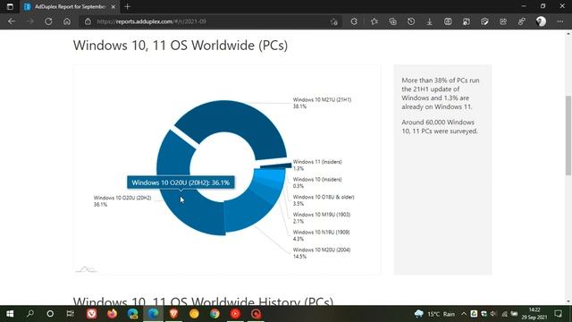Launch Google Chrome from the taskbar

coord(214,314)
